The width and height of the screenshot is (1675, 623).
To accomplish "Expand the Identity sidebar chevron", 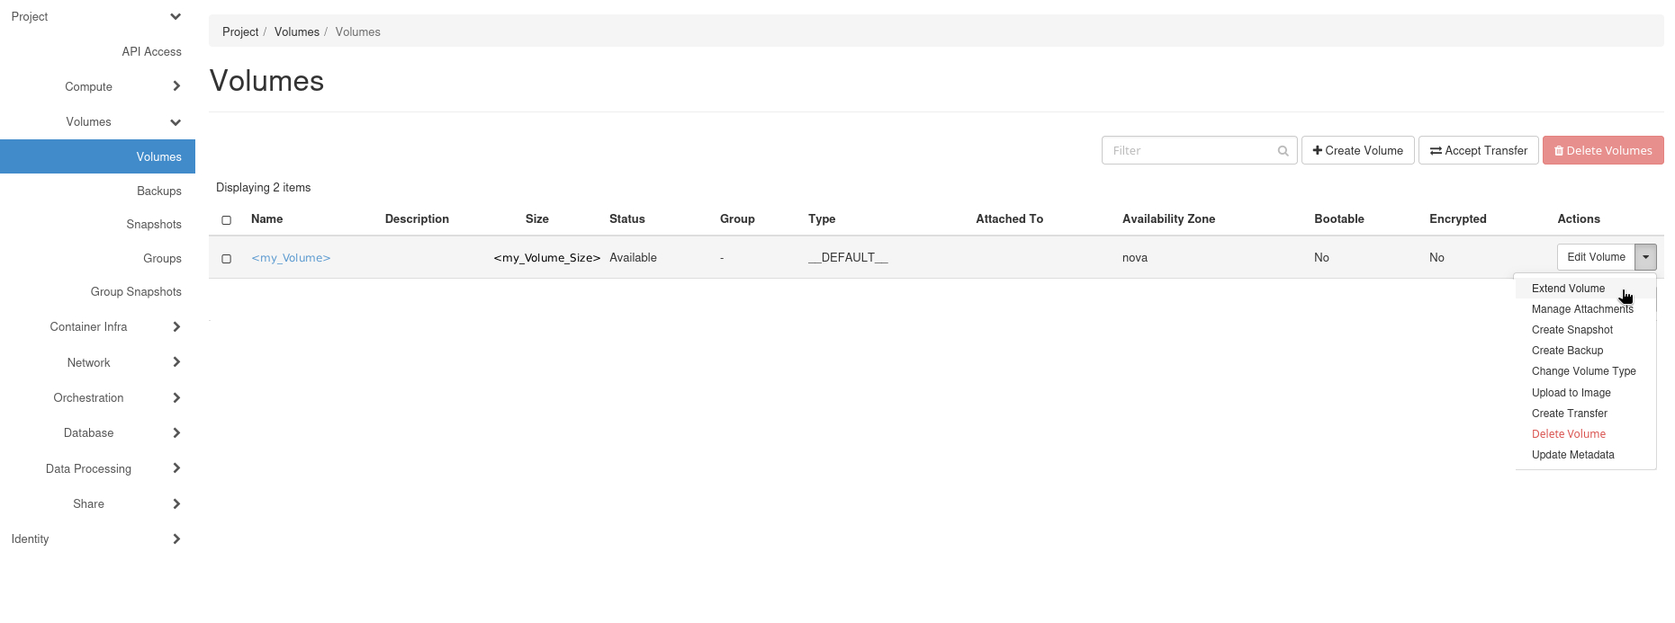I will pos(176,539).
